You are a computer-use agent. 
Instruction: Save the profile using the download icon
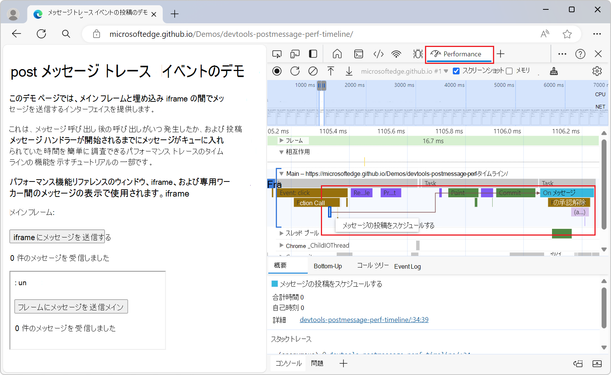pyautogui.click(x=349, y=71)
